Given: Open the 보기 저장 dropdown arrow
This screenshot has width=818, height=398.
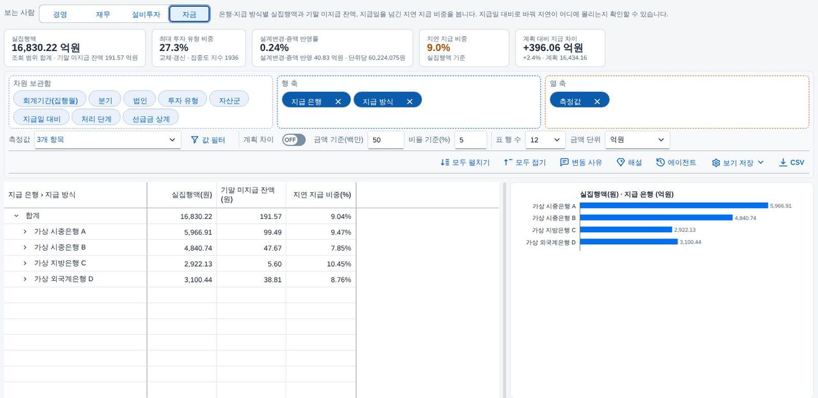Looking at the screenshot, I should [760, 163].
